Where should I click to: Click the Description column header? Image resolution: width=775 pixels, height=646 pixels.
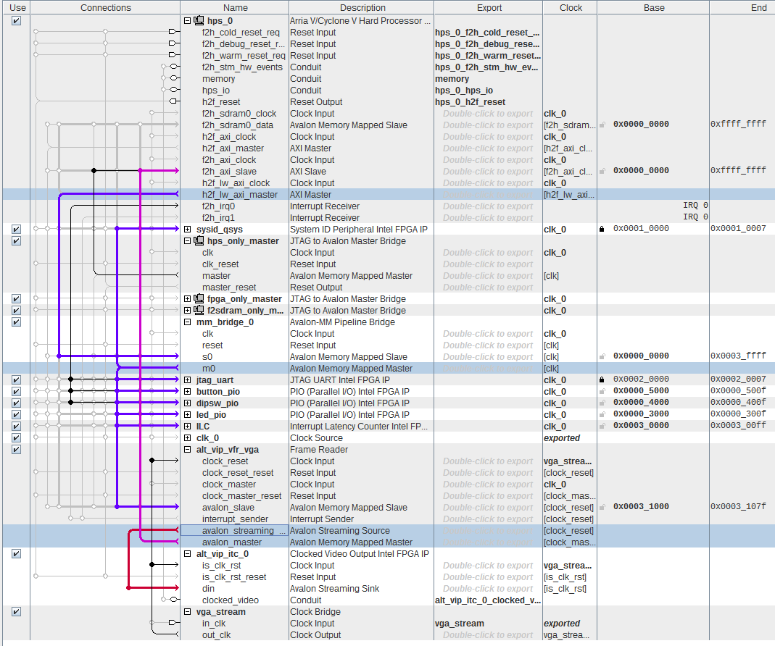coord(362,7)
